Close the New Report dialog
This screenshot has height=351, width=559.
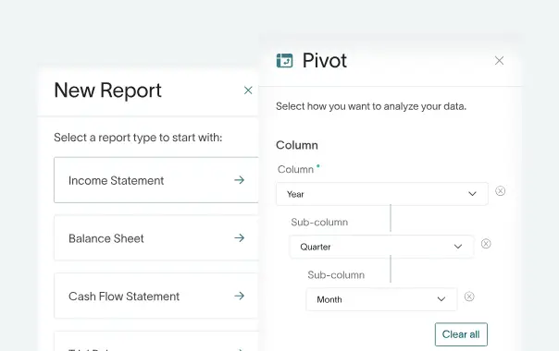pyautogui.click(x=248, y=91)
